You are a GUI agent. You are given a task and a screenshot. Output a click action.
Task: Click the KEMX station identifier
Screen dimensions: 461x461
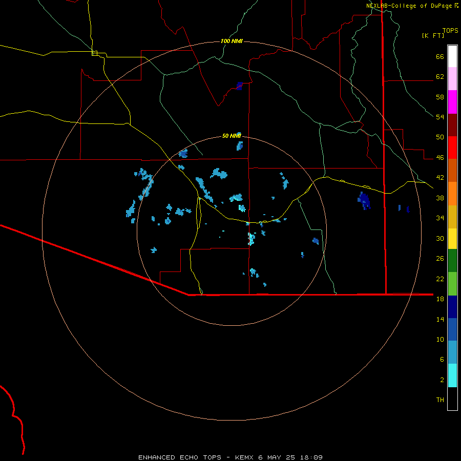click(x=244, y=457)
